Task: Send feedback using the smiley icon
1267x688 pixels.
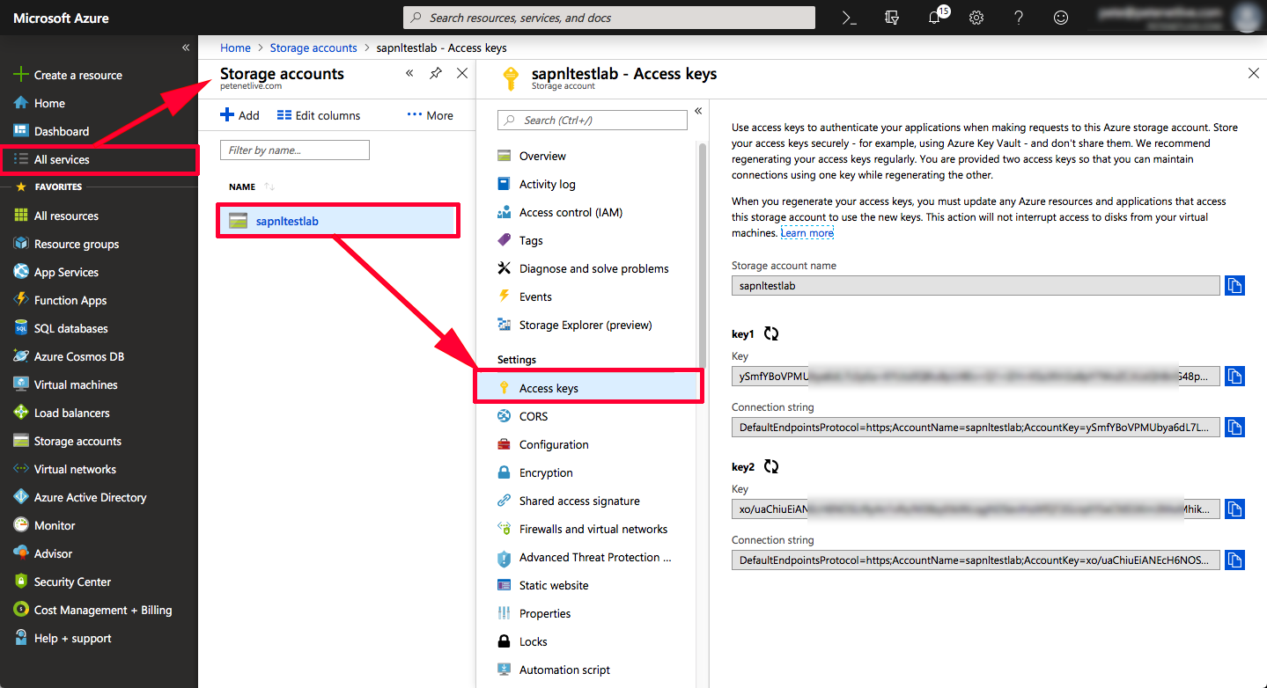Action: tap(1060, 18)
